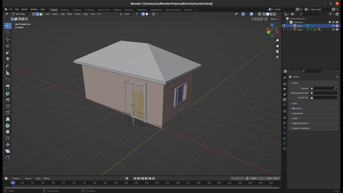The image size is (343, 193).
Task: Hide the Plane object in viewport
Action: point(333,26)
